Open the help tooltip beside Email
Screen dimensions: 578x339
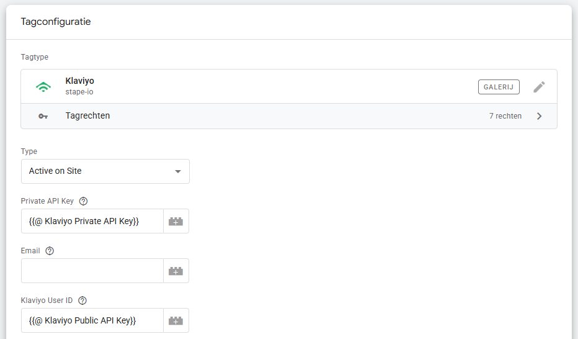click(50, 251)
